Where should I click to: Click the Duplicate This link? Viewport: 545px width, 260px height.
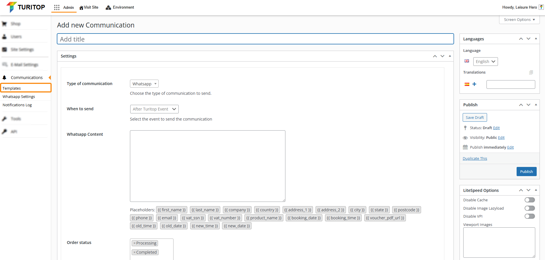[475, 159]
